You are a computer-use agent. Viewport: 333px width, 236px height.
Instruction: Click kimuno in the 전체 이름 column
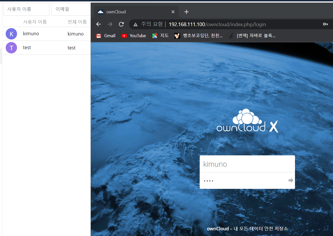[x=76, y=34]
